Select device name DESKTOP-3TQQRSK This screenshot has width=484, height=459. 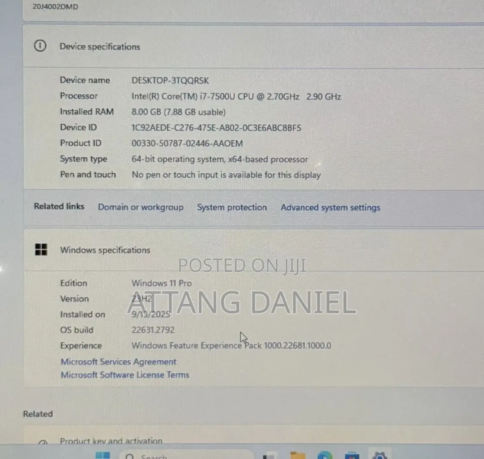(170, 81)
